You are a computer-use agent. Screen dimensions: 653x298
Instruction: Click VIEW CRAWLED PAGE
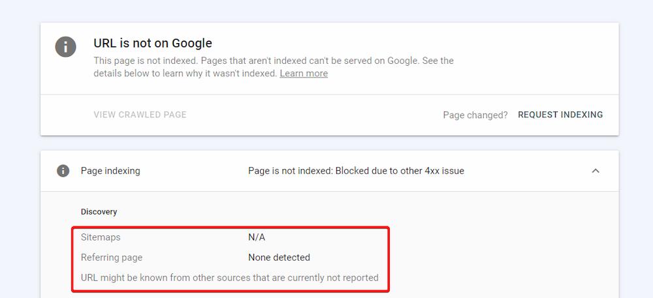tap(140, 115)
